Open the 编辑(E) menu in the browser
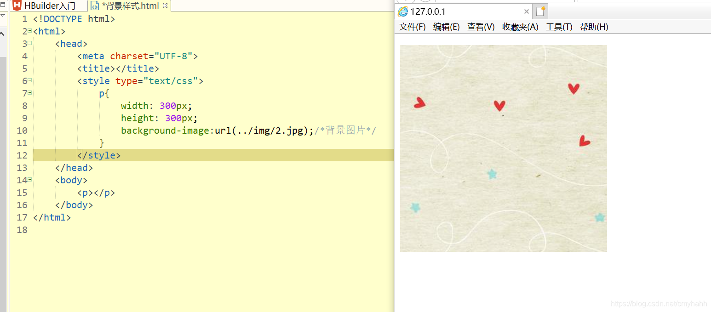Screen dimensions: 711x312 (x=447, y=27)
